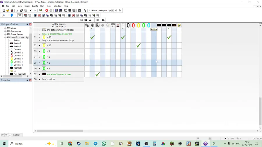Toggle Counter 4 action checkmark in event 32

(x=138, y=45)
